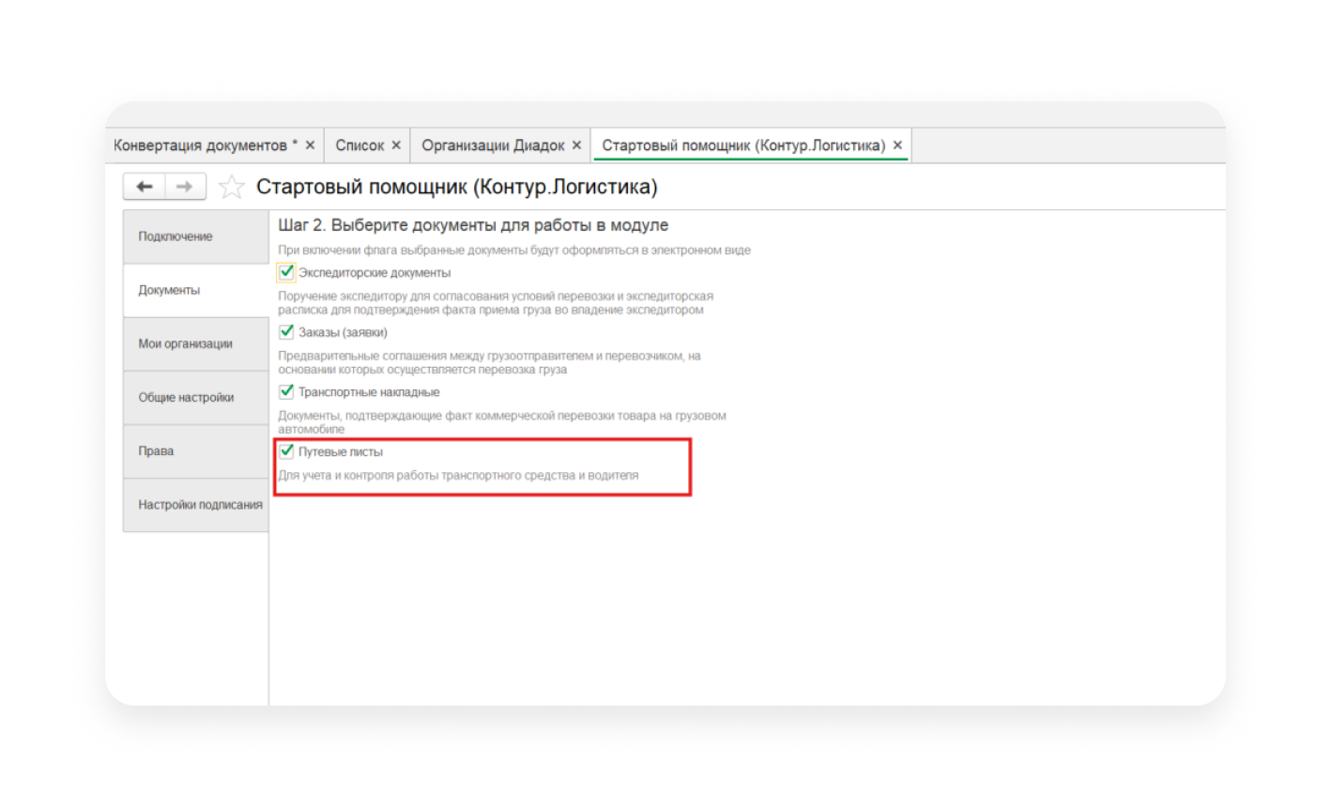Viewport: 1331px width, 807px height.
Task: Go forward with the right arrow button
Action: (185, 187)
